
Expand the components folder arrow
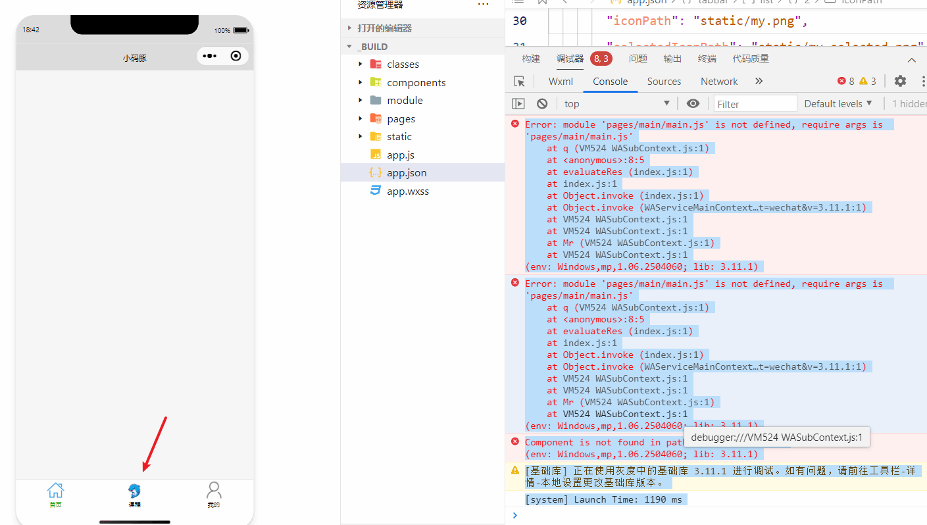point(361,83)
